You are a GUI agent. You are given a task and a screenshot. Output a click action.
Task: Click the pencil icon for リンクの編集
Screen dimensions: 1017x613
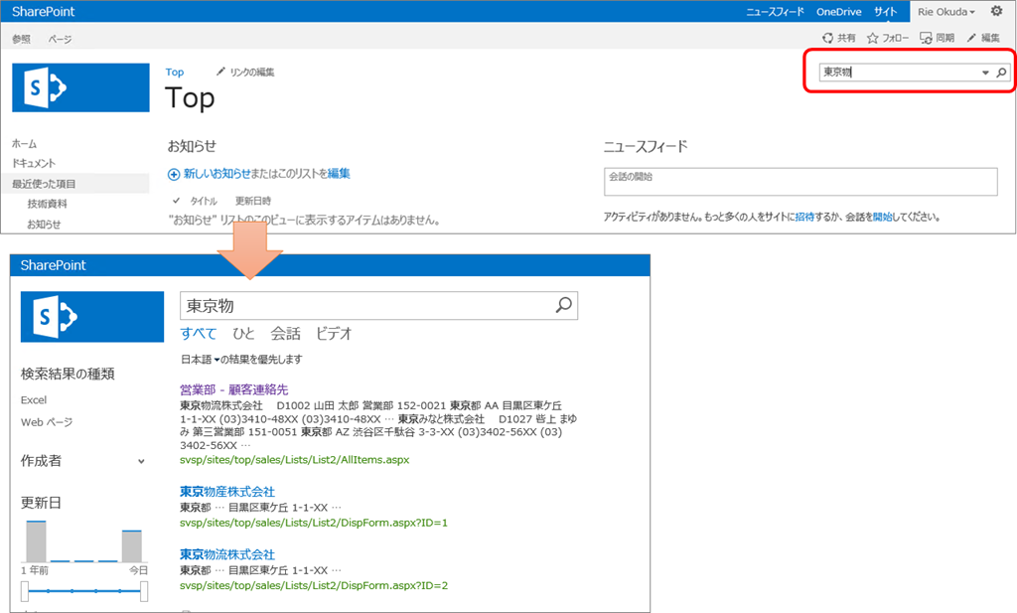(220, 72)
